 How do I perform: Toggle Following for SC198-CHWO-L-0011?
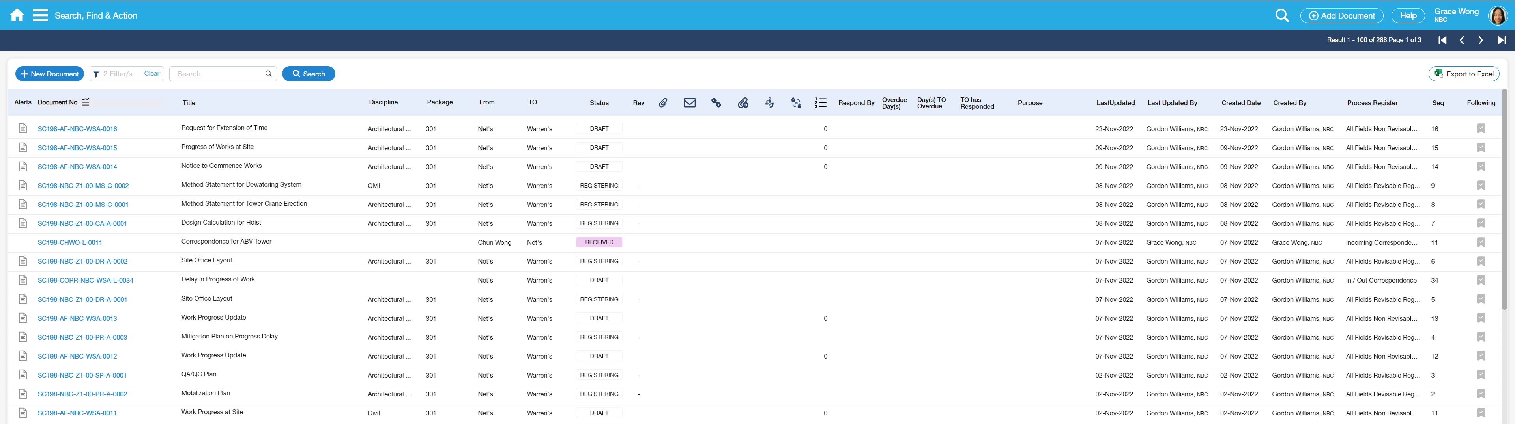(1480, 242)
